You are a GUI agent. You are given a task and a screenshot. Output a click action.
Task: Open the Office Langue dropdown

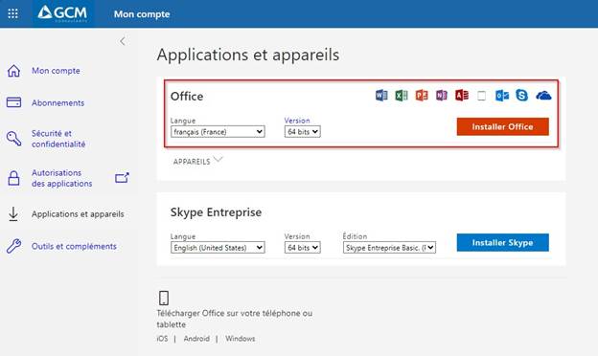(x=218, y=132)
